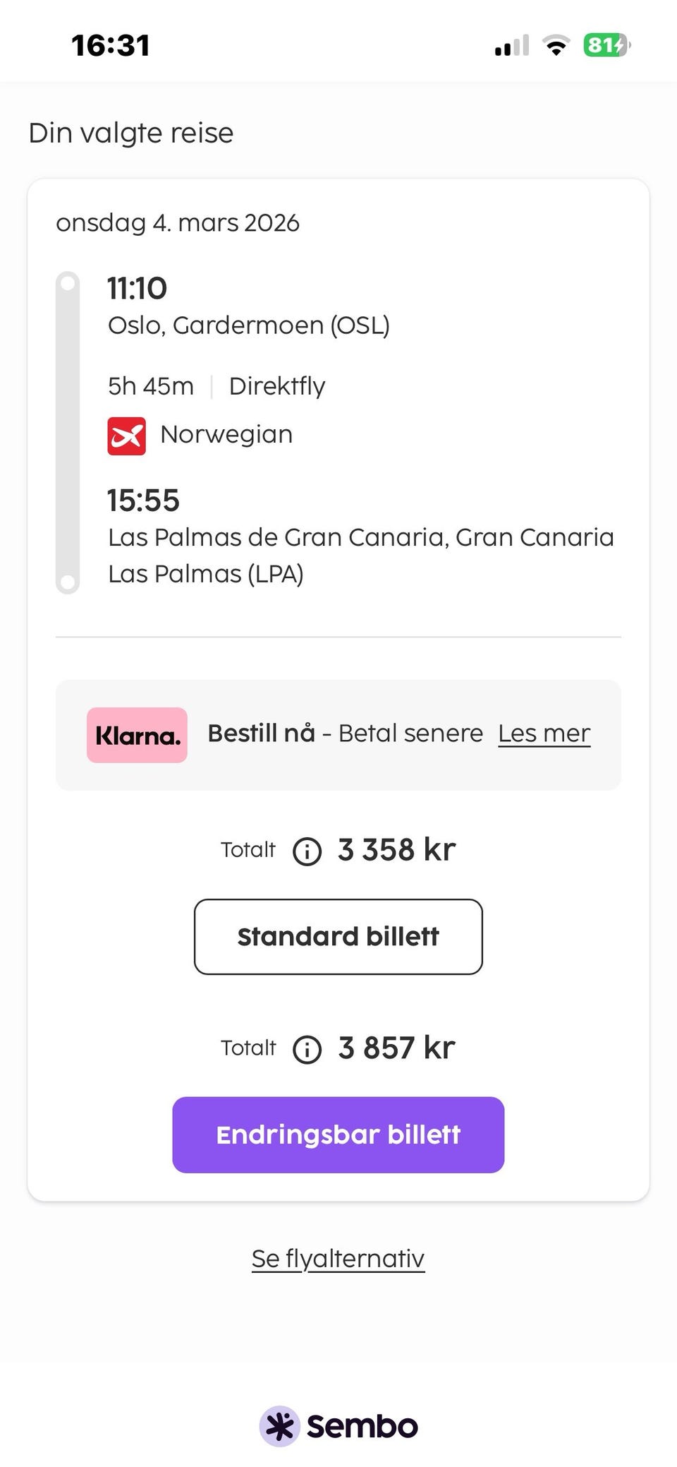Open the Les mer link

[x=544, y=733]
